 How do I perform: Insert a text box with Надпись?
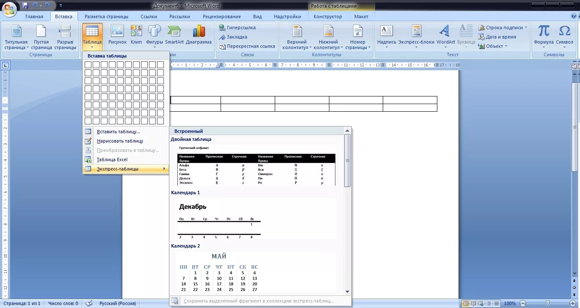tap(387, 36)
